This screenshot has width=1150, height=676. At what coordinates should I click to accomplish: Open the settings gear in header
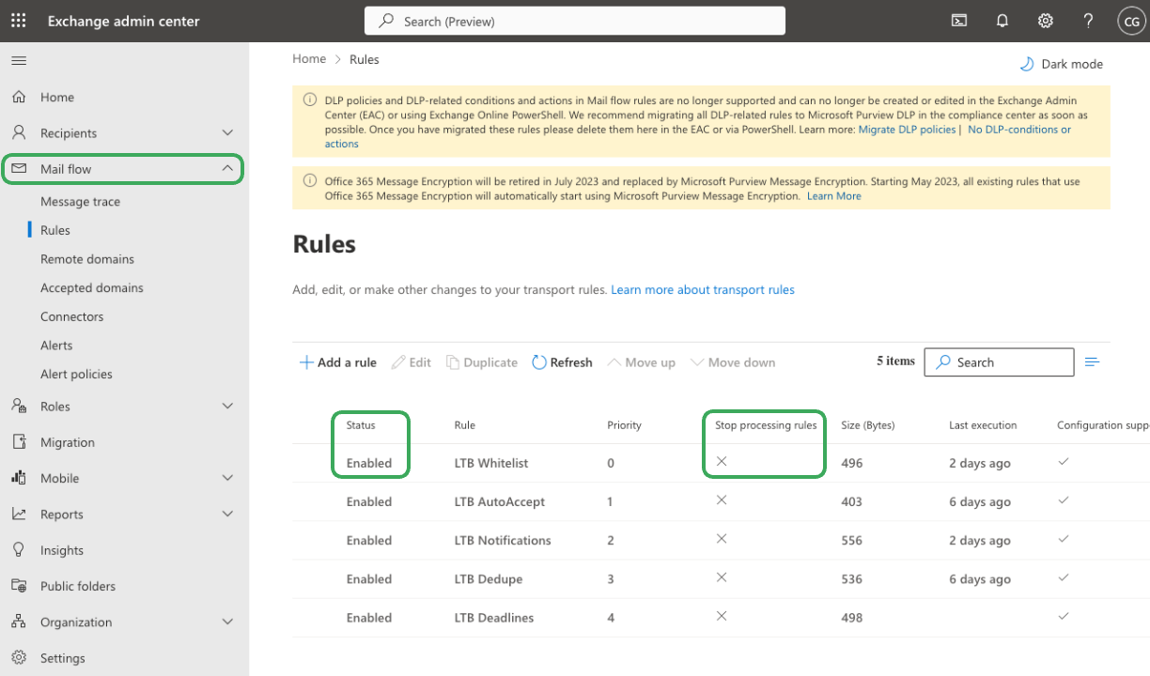click(x=1045, y=21)
